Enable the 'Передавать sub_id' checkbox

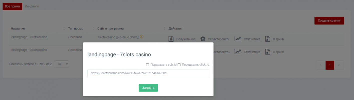[148, 65]
